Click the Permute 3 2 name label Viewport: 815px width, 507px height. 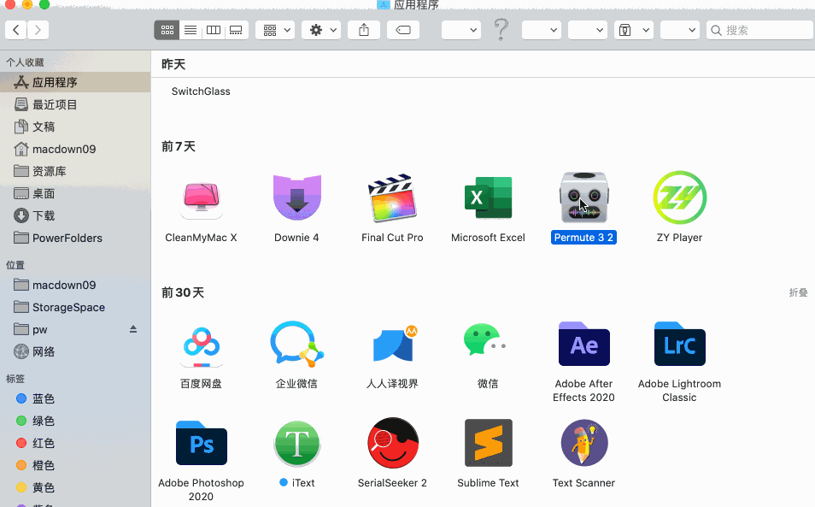(583, 238)
